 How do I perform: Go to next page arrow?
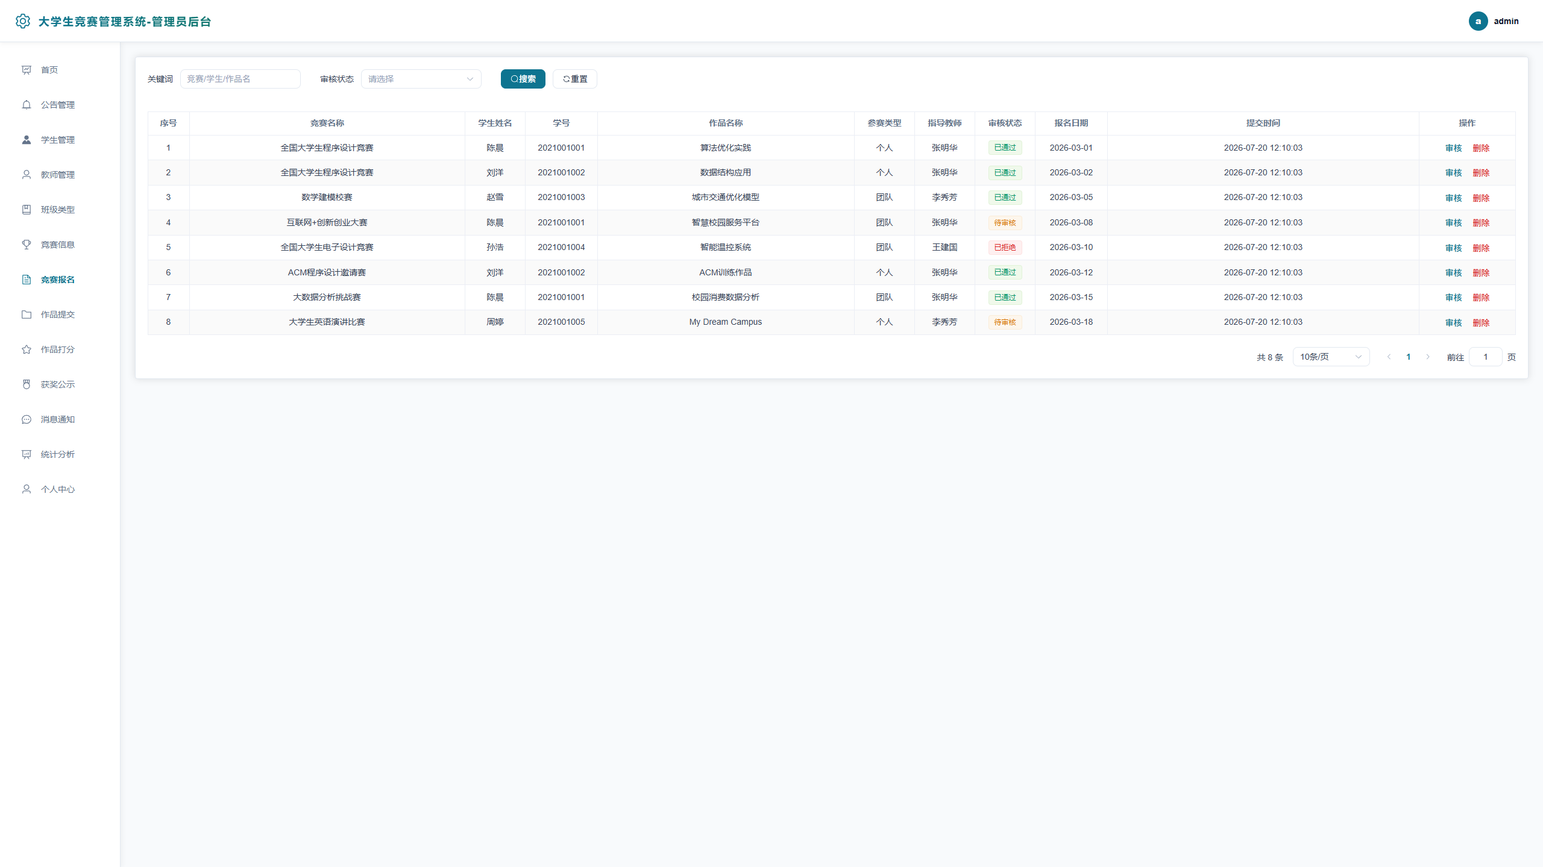(x=1427, y=357)
